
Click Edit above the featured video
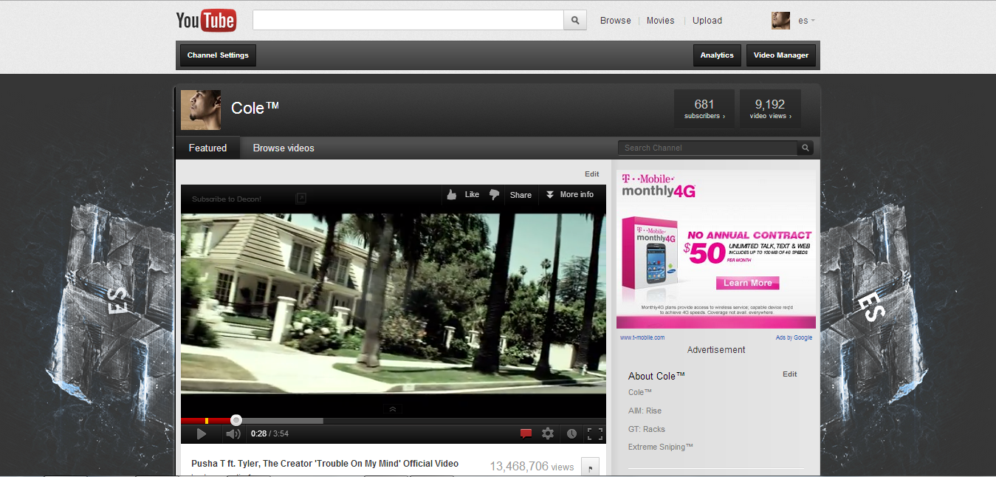click(x=592, y=174)
